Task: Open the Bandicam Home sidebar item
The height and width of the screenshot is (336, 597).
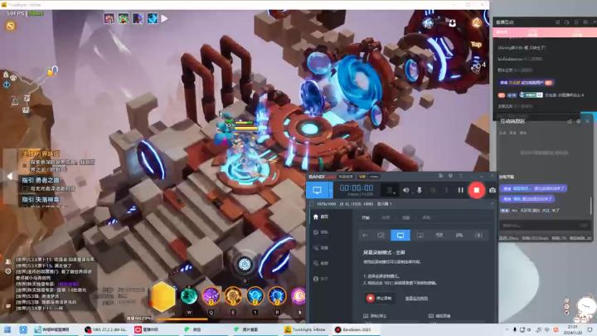Action: tap(321, 217)
